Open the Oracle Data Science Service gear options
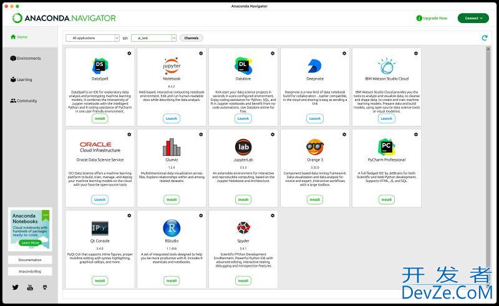499x306 pixels. (x=129, y=135)
